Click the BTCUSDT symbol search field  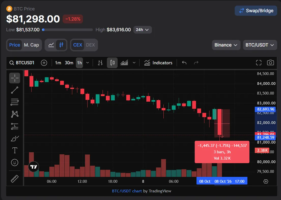click(x=22, y=63)
